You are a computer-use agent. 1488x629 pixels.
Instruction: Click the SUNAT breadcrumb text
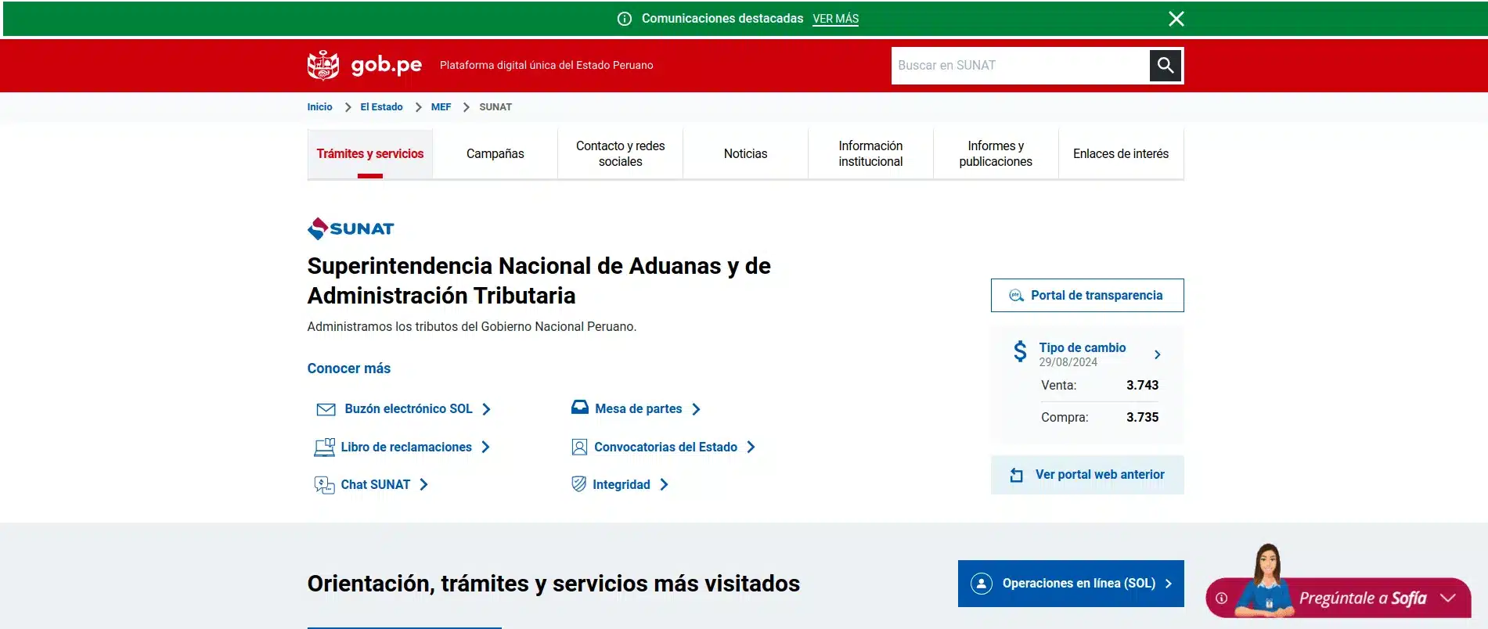click(x=495, y=107)
